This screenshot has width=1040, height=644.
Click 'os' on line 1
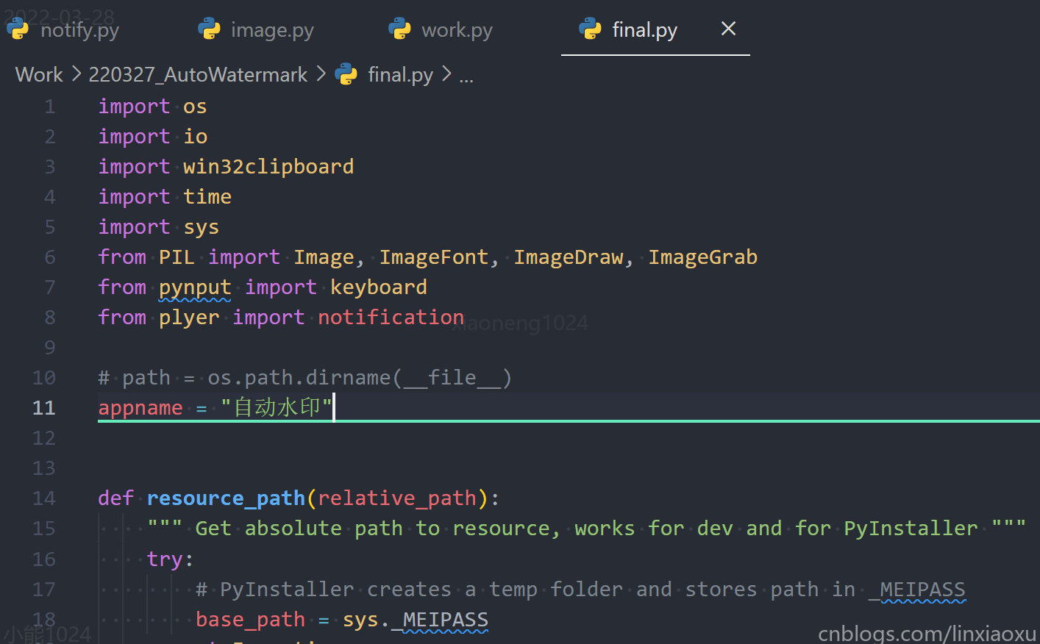coord(195,107)
